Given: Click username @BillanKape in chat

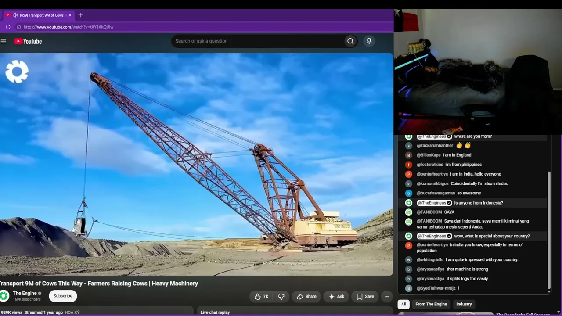Looking at the screenshot, I should [429, 155].
